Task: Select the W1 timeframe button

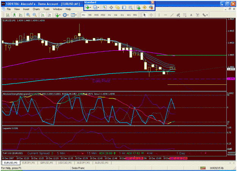Action: coord(129,15)
